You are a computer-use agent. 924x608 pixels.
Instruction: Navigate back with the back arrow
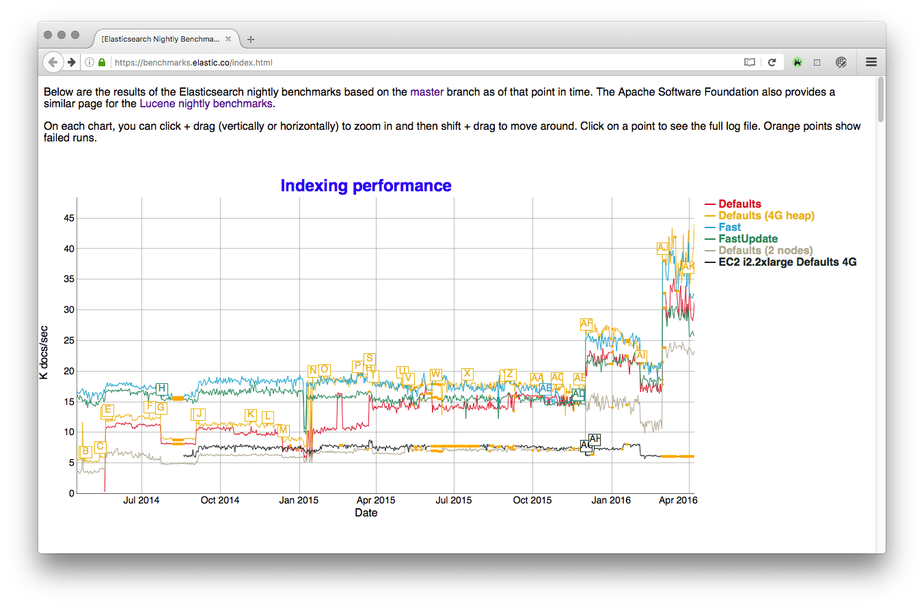[x=53, y=62]
